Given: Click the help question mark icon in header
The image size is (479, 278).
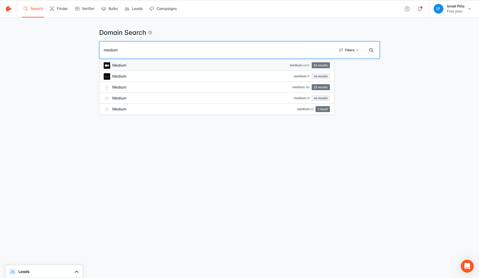Looking at the screenshot, I should tap(407, 9).
